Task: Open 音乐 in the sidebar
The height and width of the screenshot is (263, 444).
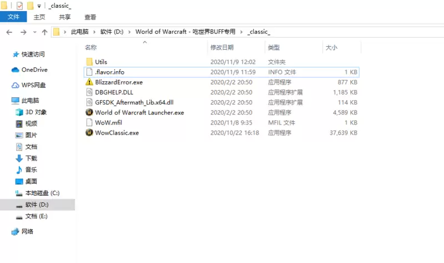Action: click(x=31, y=170)
